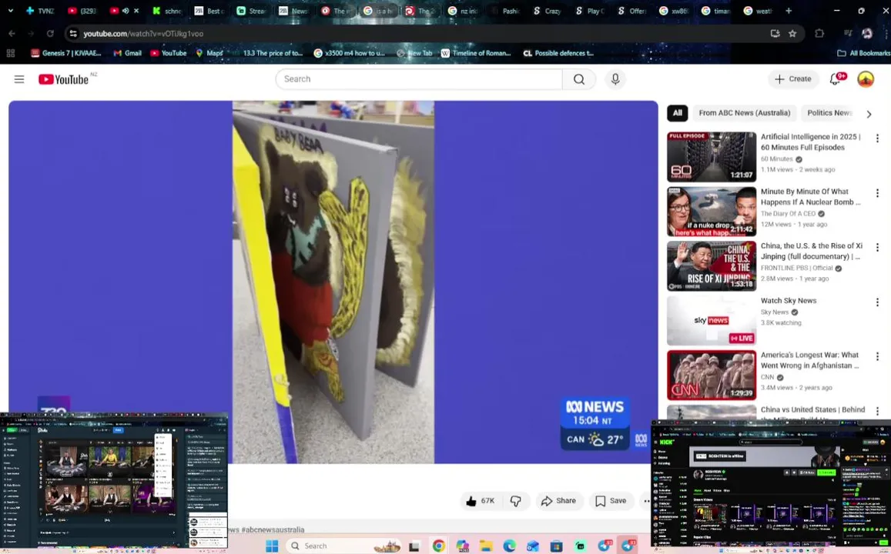Viewport: 891px width, 554px height.
Task: Open Windows Start menu
Action: [x=272, y=546]
